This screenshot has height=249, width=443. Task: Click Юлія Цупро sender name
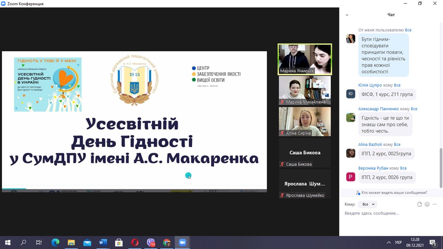(370, 85)
